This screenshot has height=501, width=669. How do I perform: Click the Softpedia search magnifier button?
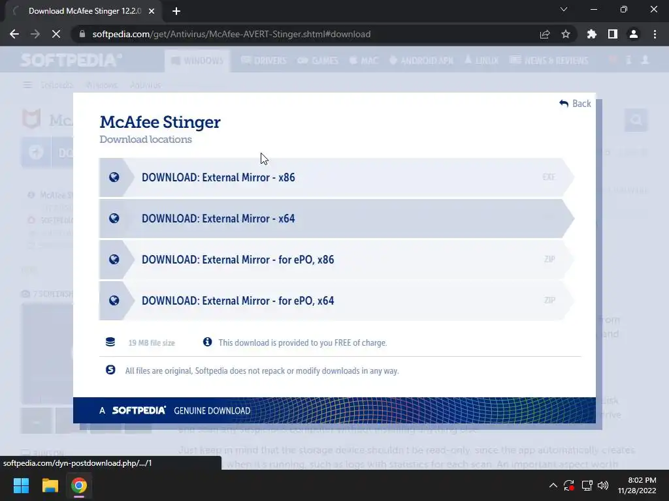pyautogui.click(x=636, y=120)
